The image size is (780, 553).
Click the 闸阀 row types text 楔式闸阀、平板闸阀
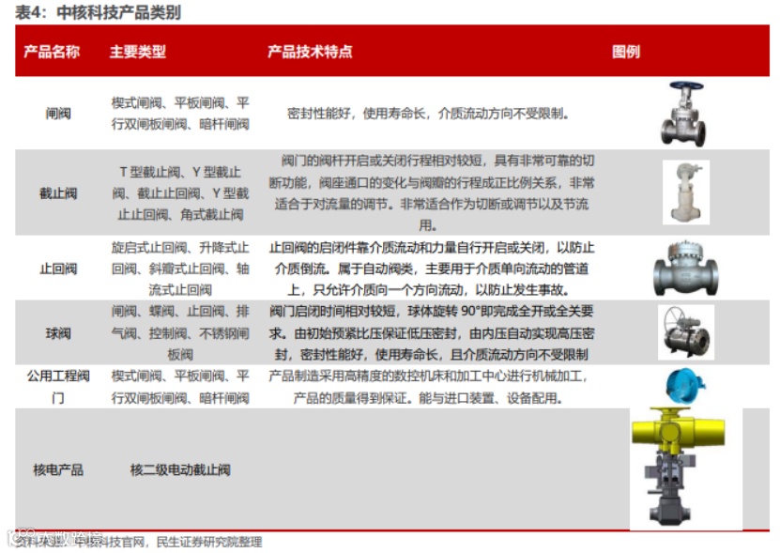coord(180,114)
